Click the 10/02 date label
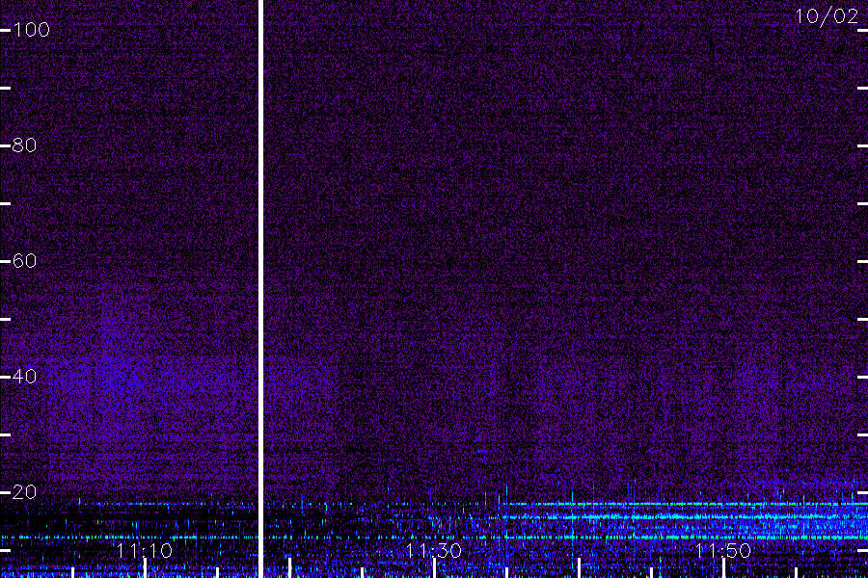Viewport: 868px width, 578px height. pos(827,16)
